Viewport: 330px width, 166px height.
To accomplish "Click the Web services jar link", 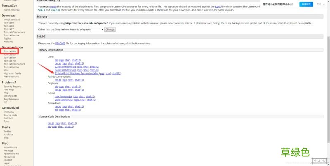I will click(x=64, y=100).
